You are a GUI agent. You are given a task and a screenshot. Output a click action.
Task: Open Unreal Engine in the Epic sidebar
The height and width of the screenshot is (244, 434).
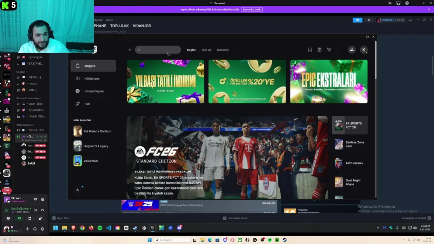[x=93, y=91]
